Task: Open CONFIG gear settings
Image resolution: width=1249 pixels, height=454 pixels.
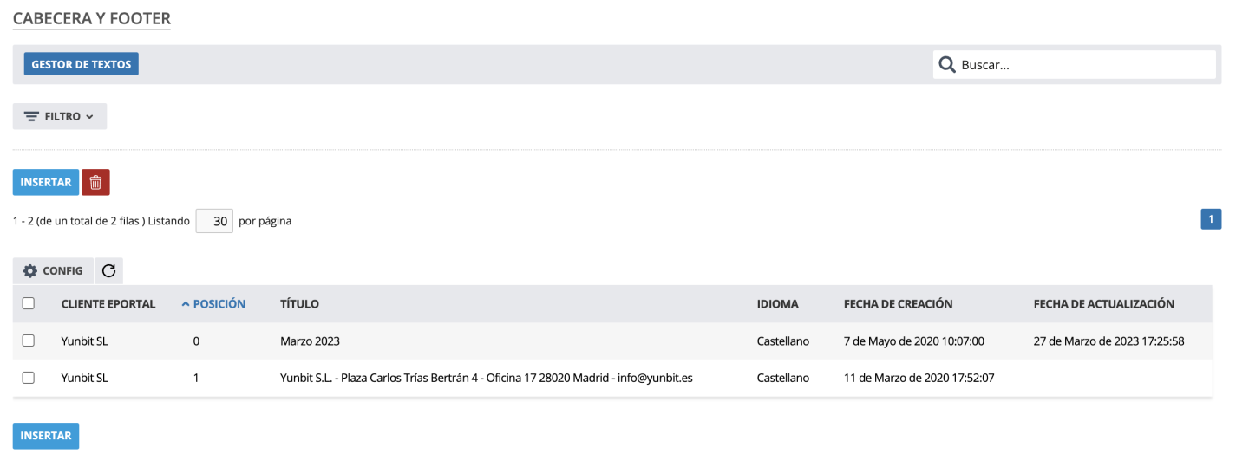Action: [53, 271]
